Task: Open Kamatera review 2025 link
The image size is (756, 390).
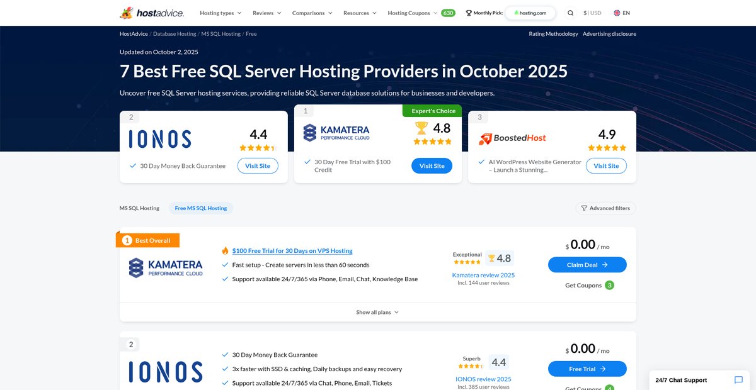Action: pos(483,275)
